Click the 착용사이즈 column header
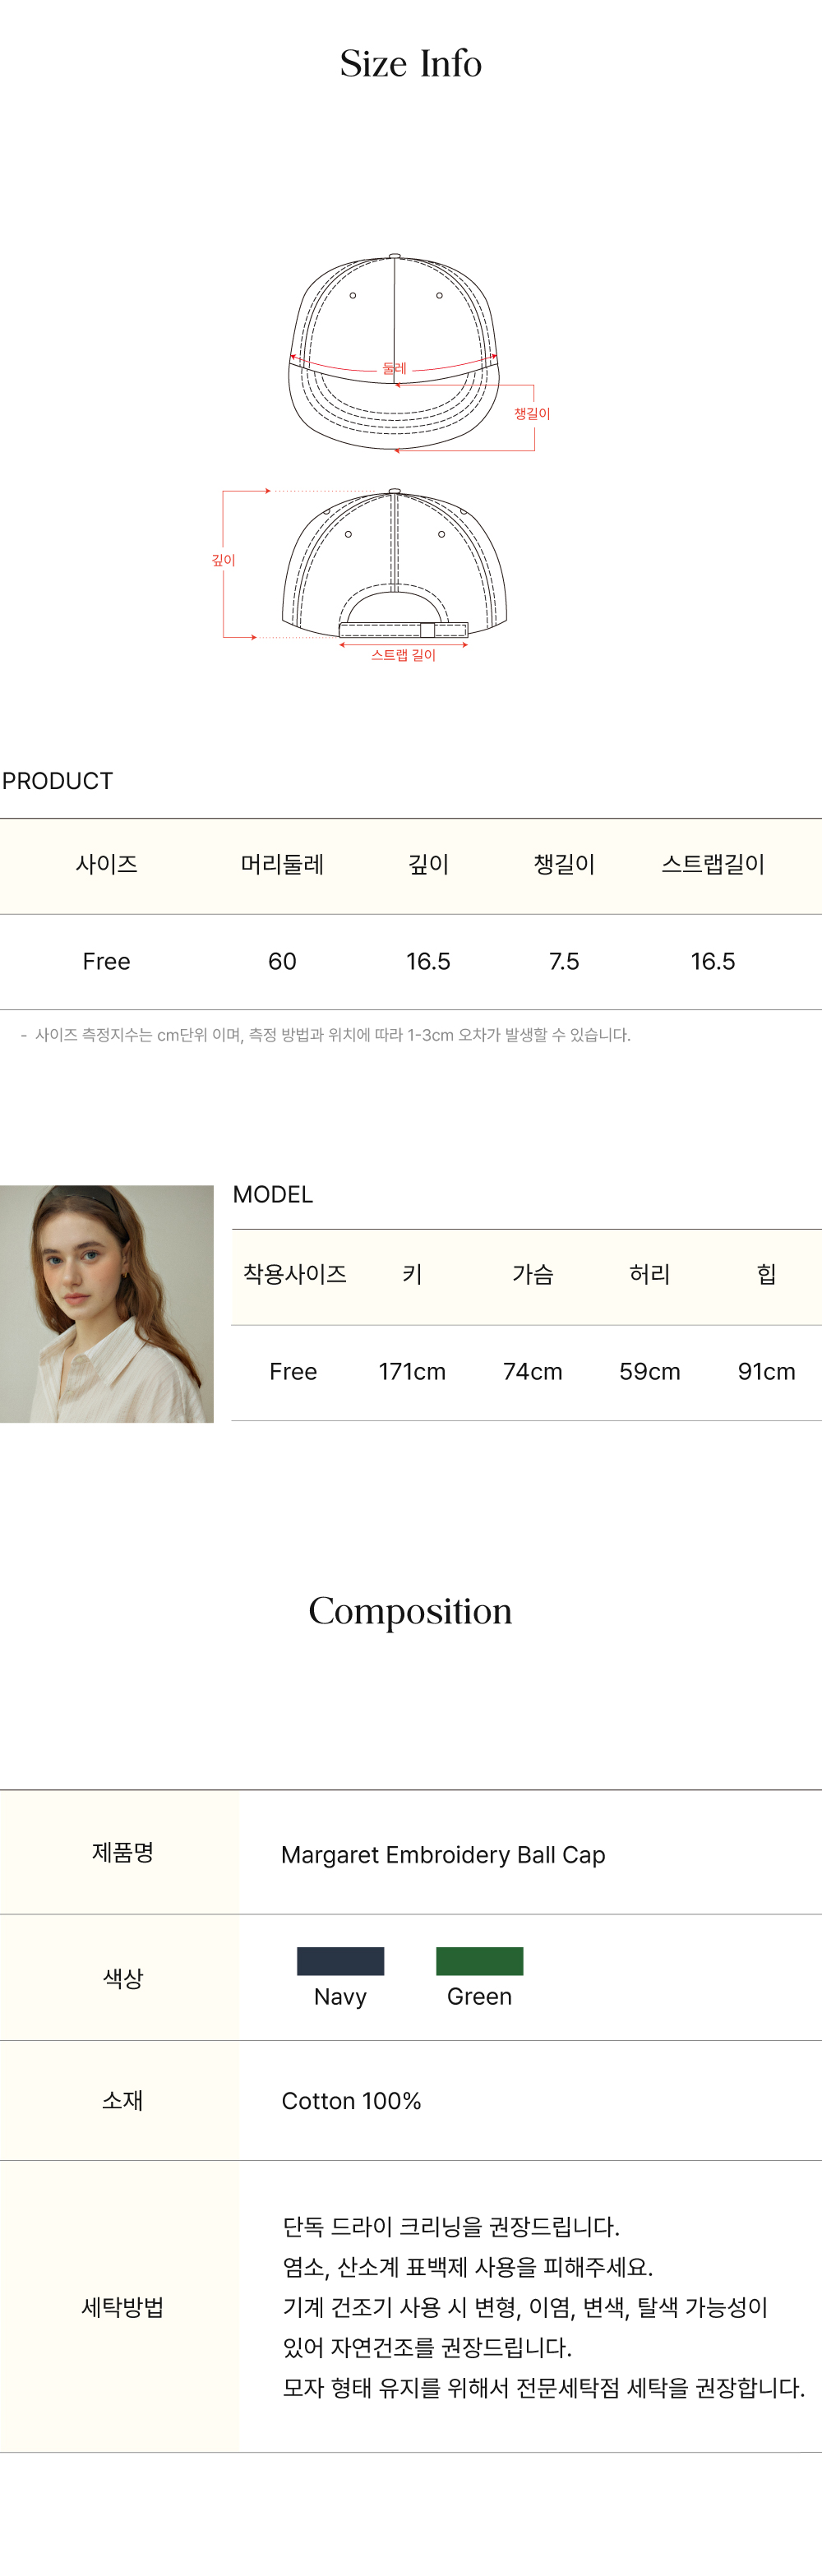This screenshot has width=822, height=2576. 295,1274
